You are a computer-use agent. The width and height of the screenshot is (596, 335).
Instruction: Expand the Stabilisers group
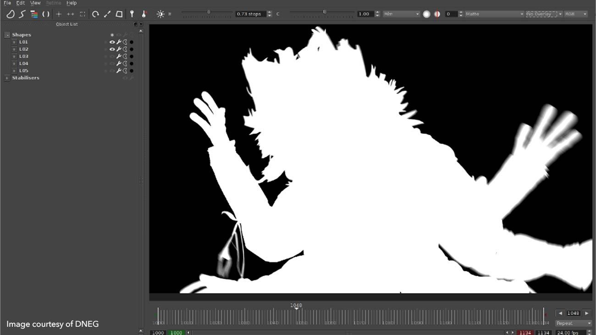pyautogui.click(x=7, y=78)
